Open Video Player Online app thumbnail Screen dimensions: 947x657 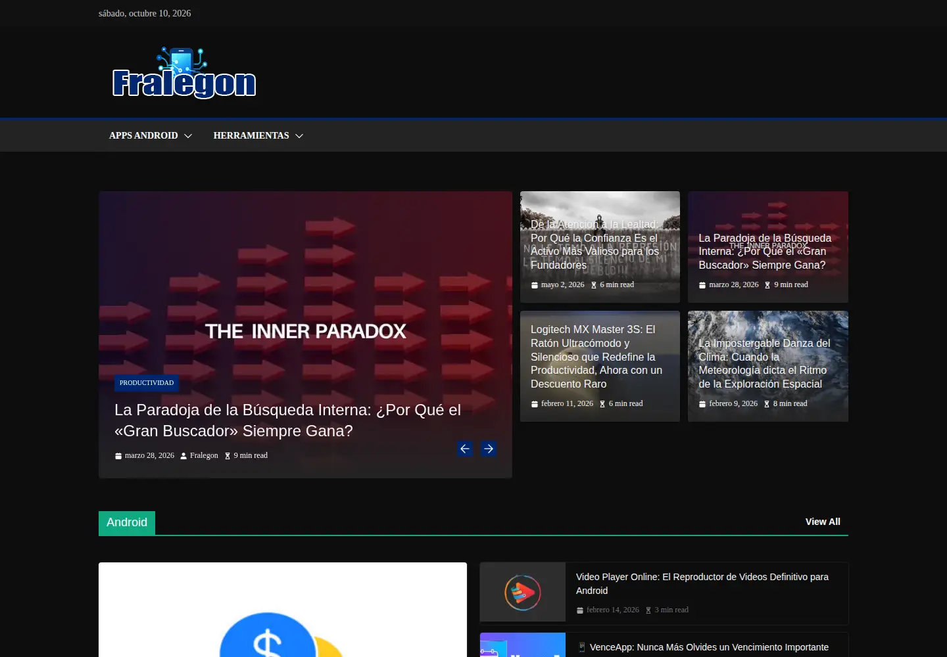(523, 592)
